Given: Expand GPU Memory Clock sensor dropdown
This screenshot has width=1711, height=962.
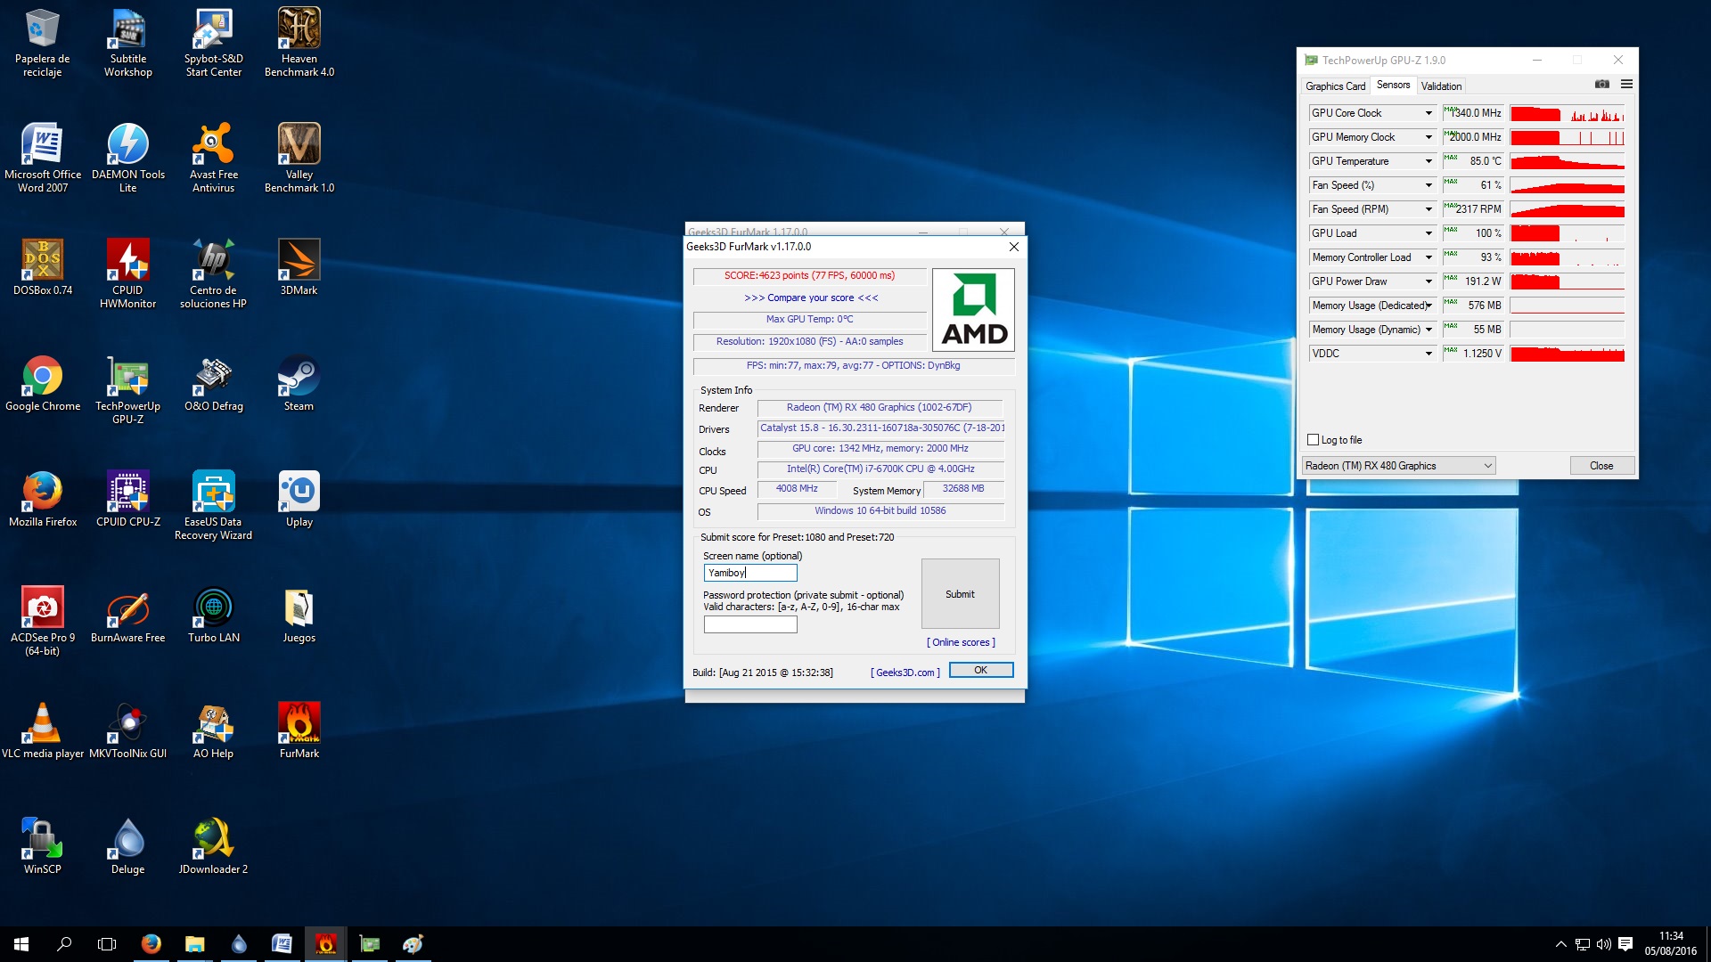Looking at the screenshot, I should click(1429, 137).
